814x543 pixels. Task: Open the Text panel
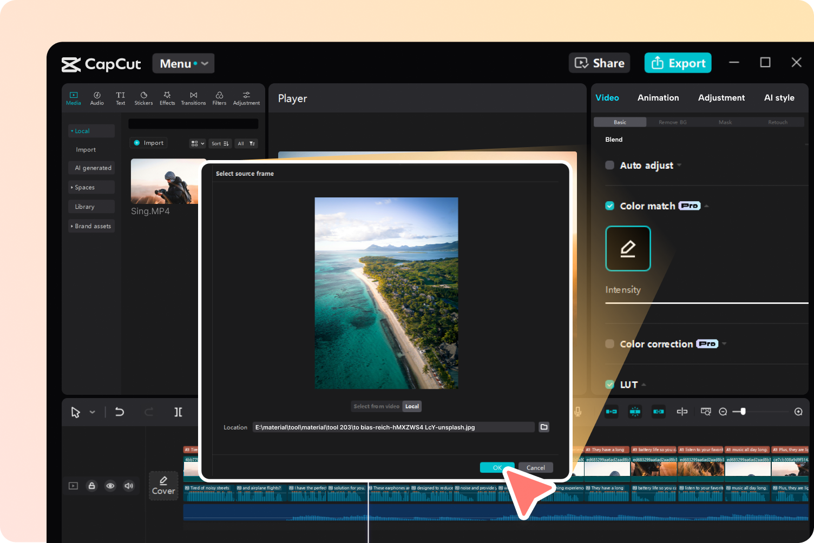pyautogui.click(x=120, y=98)
